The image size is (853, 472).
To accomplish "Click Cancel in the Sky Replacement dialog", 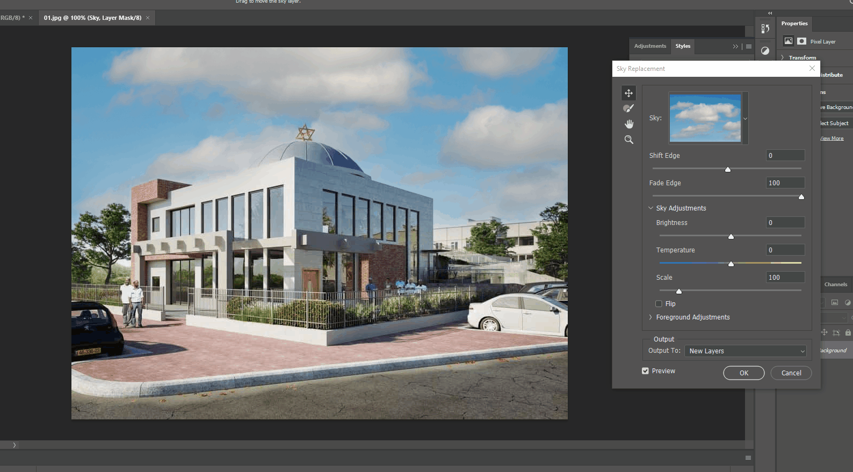I will click(x=791, y=373).
